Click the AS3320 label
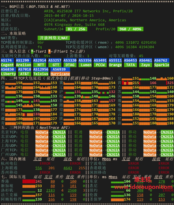Viewport: 174px width, 205px height. 70,60
